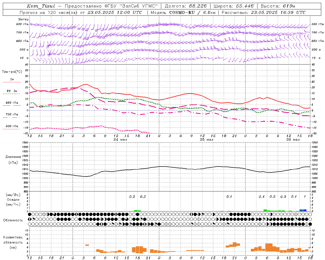
Task: Click the Долгота: 88.226 value
Action: click(186, 6)
